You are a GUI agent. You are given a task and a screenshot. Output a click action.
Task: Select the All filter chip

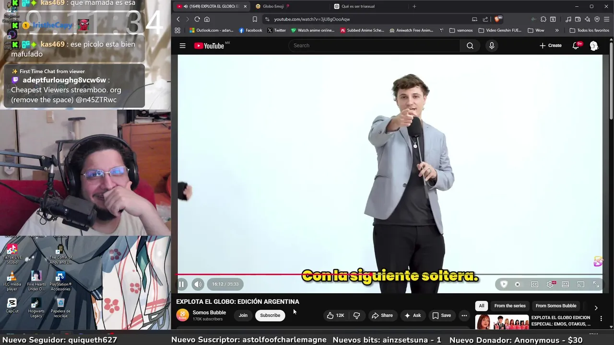coord(482,306)
